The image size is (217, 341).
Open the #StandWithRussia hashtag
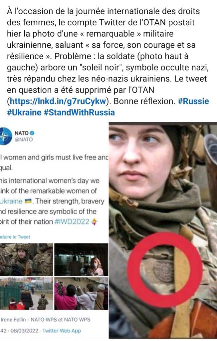coord(79,113)
